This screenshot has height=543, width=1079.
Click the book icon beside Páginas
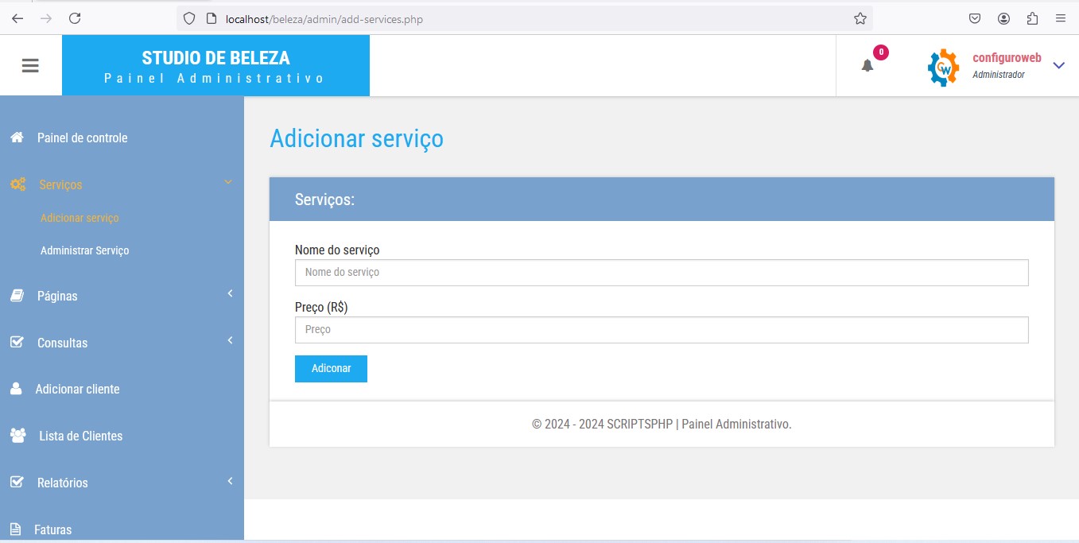click(17, 296)
